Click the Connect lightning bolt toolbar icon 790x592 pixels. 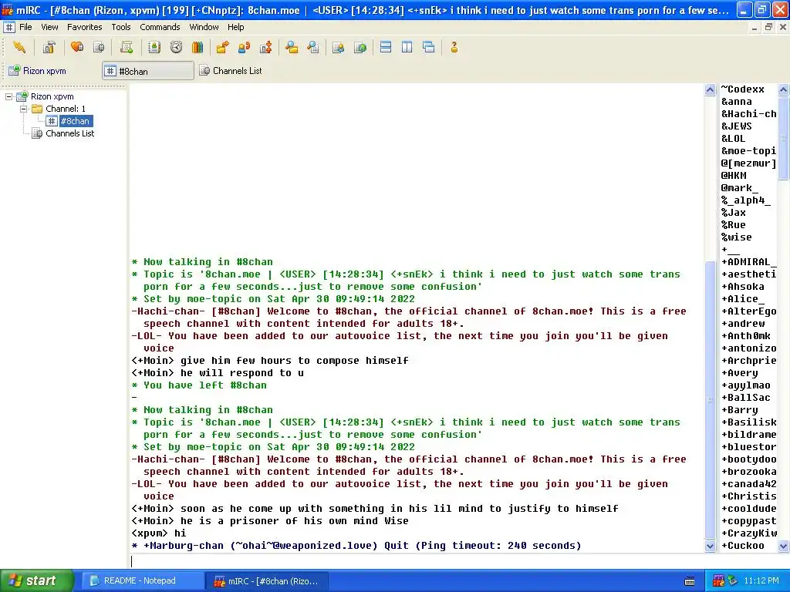click(19, 47)
